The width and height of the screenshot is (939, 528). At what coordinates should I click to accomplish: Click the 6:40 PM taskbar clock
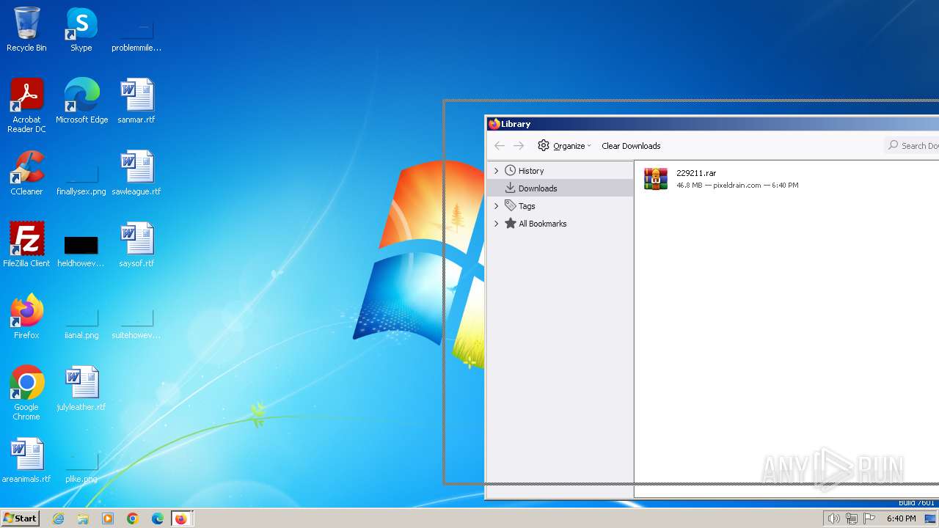click(x=901, y=518)
